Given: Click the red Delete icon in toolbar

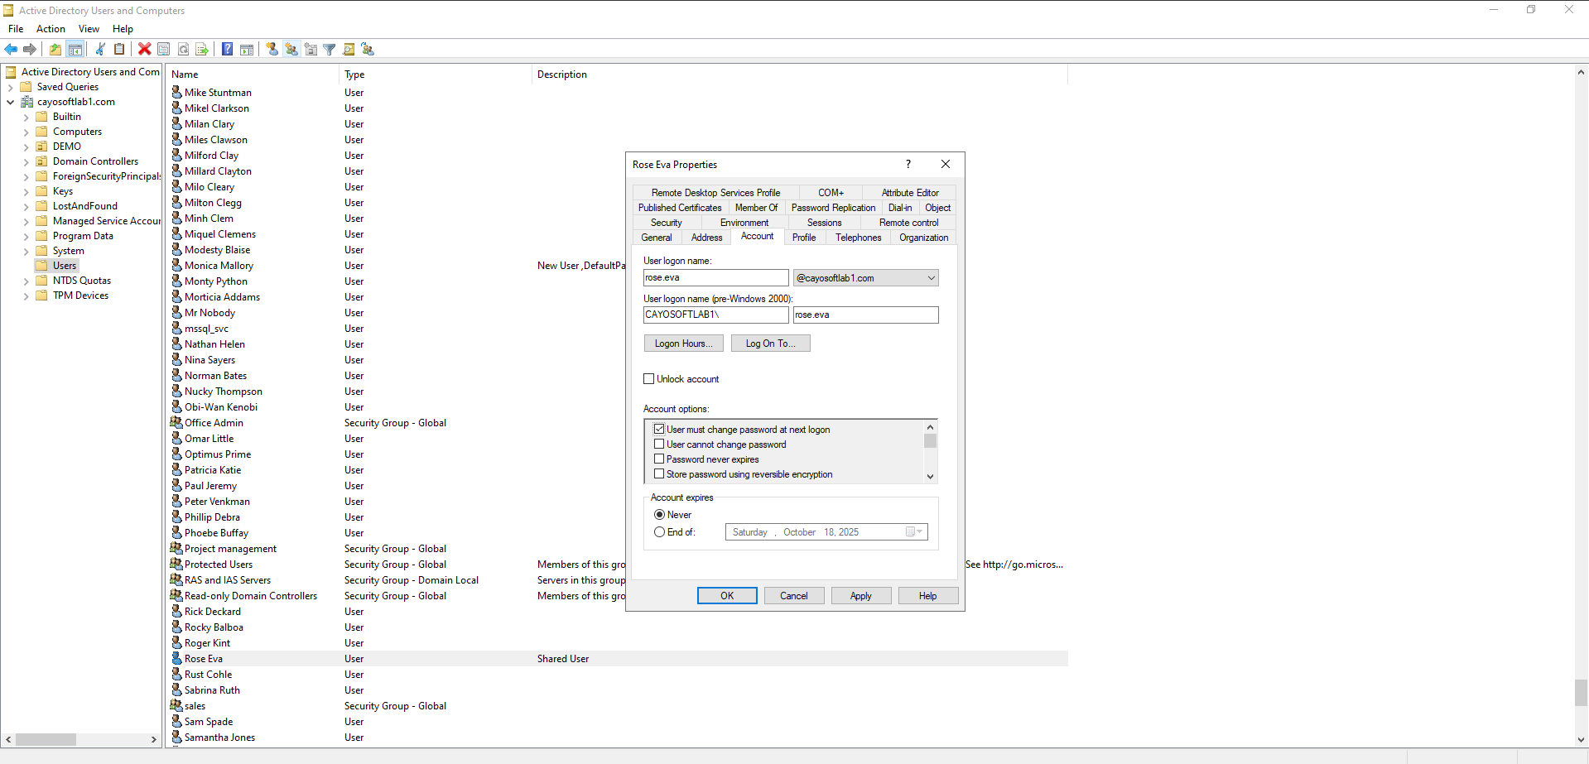Looking at the screenshot, I should click(x=144, y=50).
